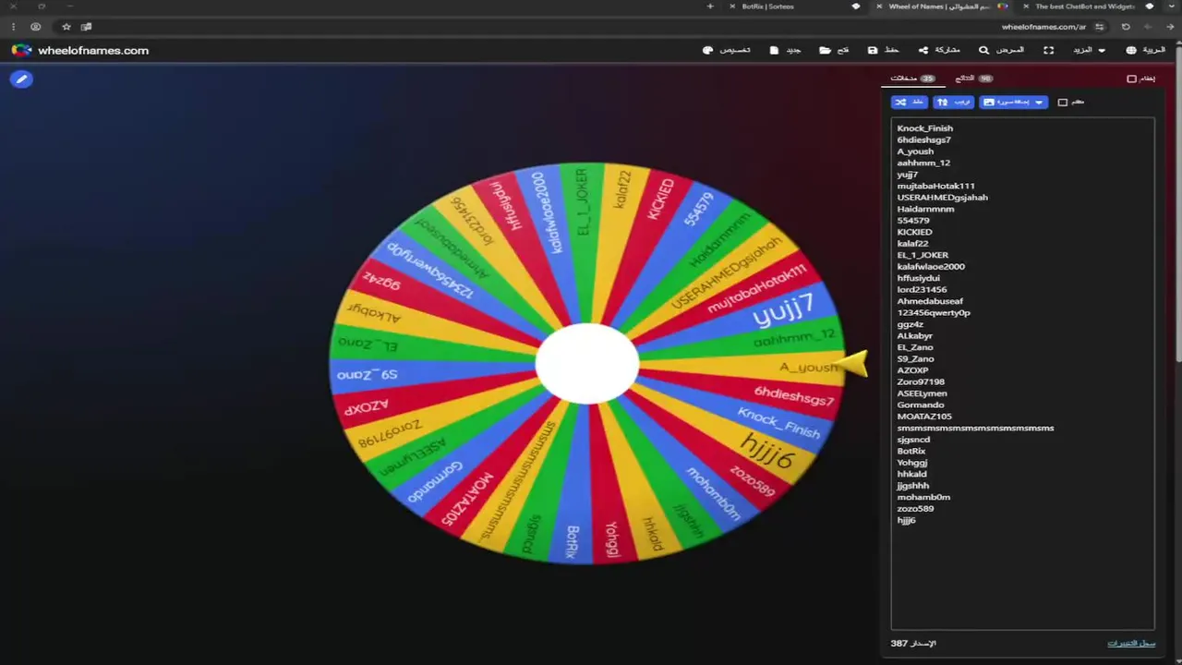Open the Arabic language selector
1182x665 pixels.
click(1145, 50)
